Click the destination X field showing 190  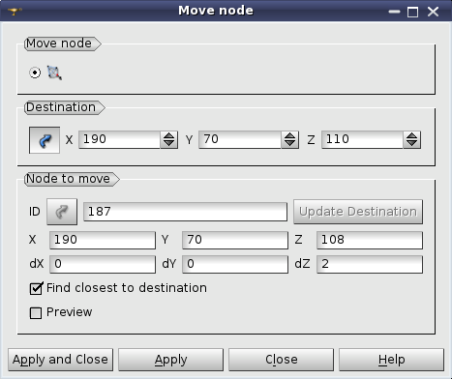pos(120,139)
